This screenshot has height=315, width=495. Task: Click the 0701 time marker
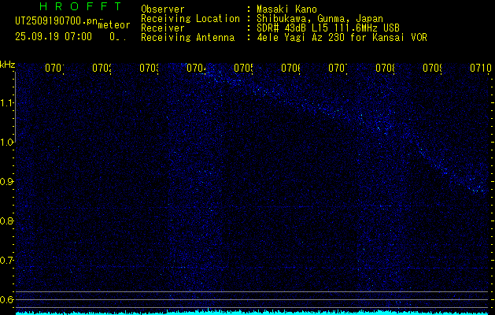(54, 68)
